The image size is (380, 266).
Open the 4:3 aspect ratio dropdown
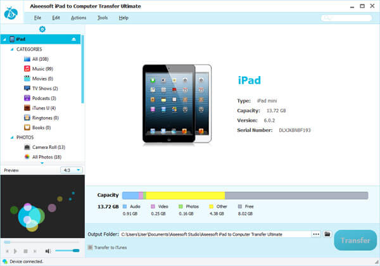tap(72, 170)
